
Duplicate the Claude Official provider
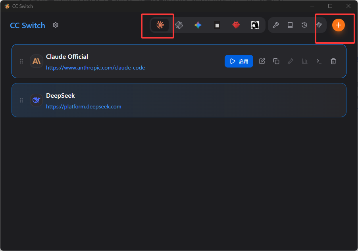pos(276,61)
